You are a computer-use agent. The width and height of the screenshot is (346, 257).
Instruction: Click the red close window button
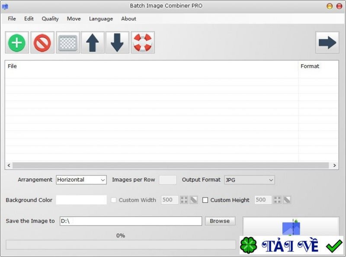[x=339, y=6]
